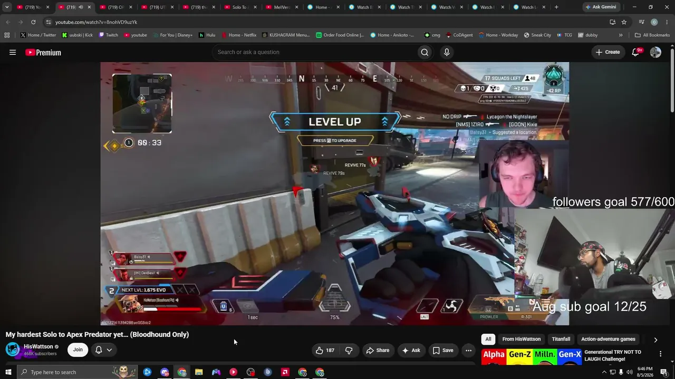View site information for youtube.com
The width and height of the screenshot is (675, 379).
tap(48, 22)
